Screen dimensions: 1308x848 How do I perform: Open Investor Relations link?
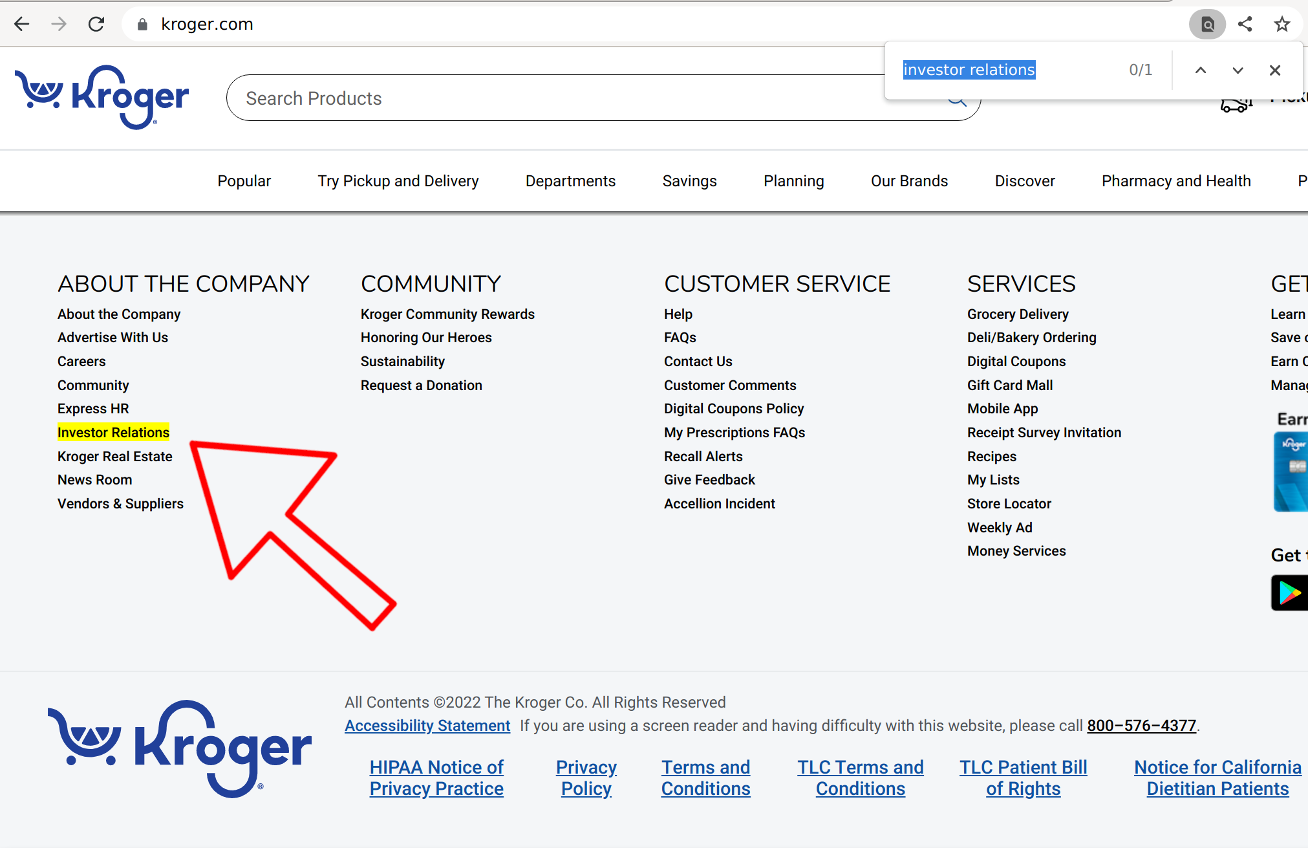(x=113, y=432)
